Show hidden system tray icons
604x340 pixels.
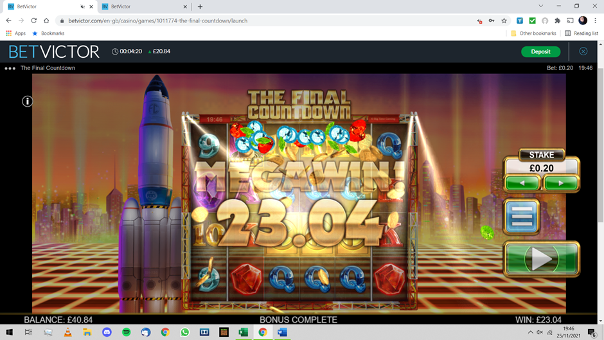(x=530, y=332)
